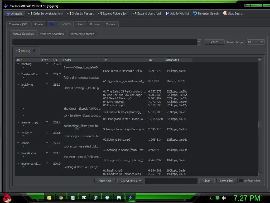Open the file explorer folder taskbar icon
The height and width of the screenshot is (203, 270).
click(49, 198)
